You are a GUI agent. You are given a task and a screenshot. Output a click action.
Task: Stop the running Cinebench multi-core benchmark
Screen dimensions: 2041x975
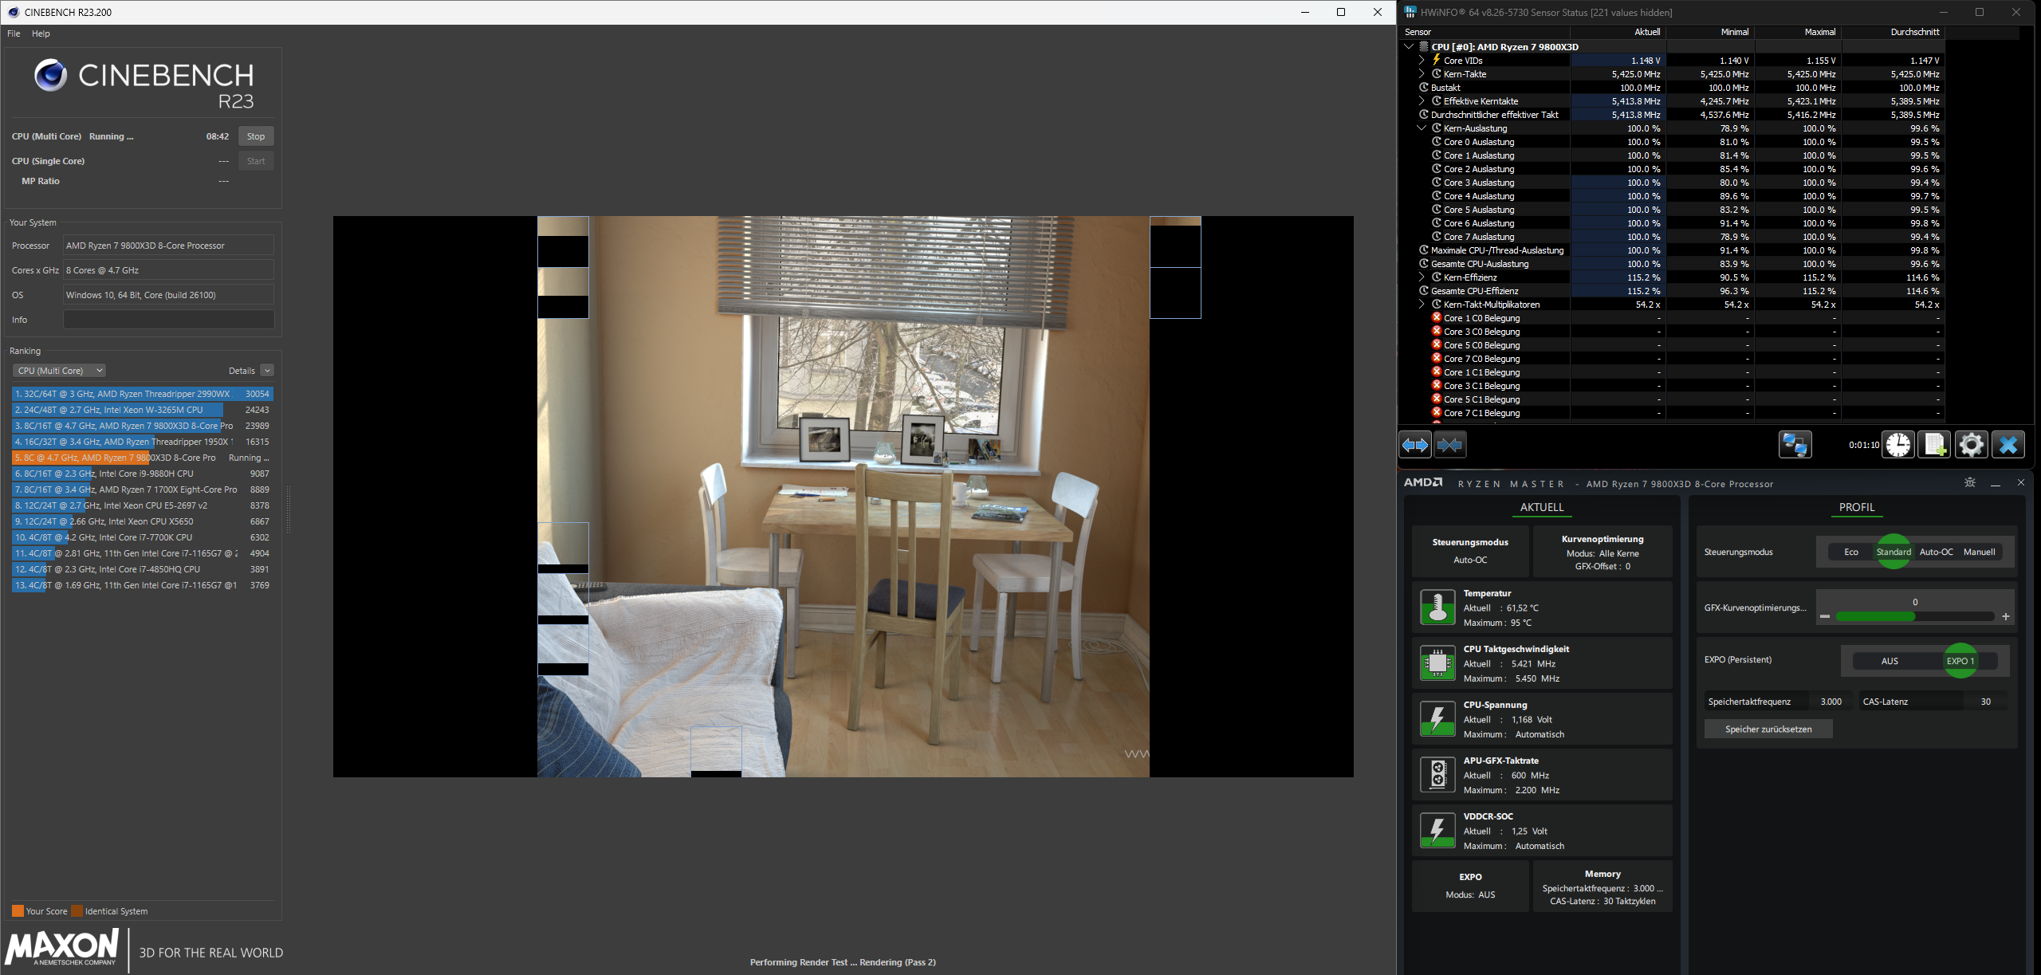point(255,136)
